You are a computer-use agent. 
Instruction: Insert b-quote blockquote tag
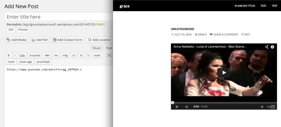click(35, 55)
